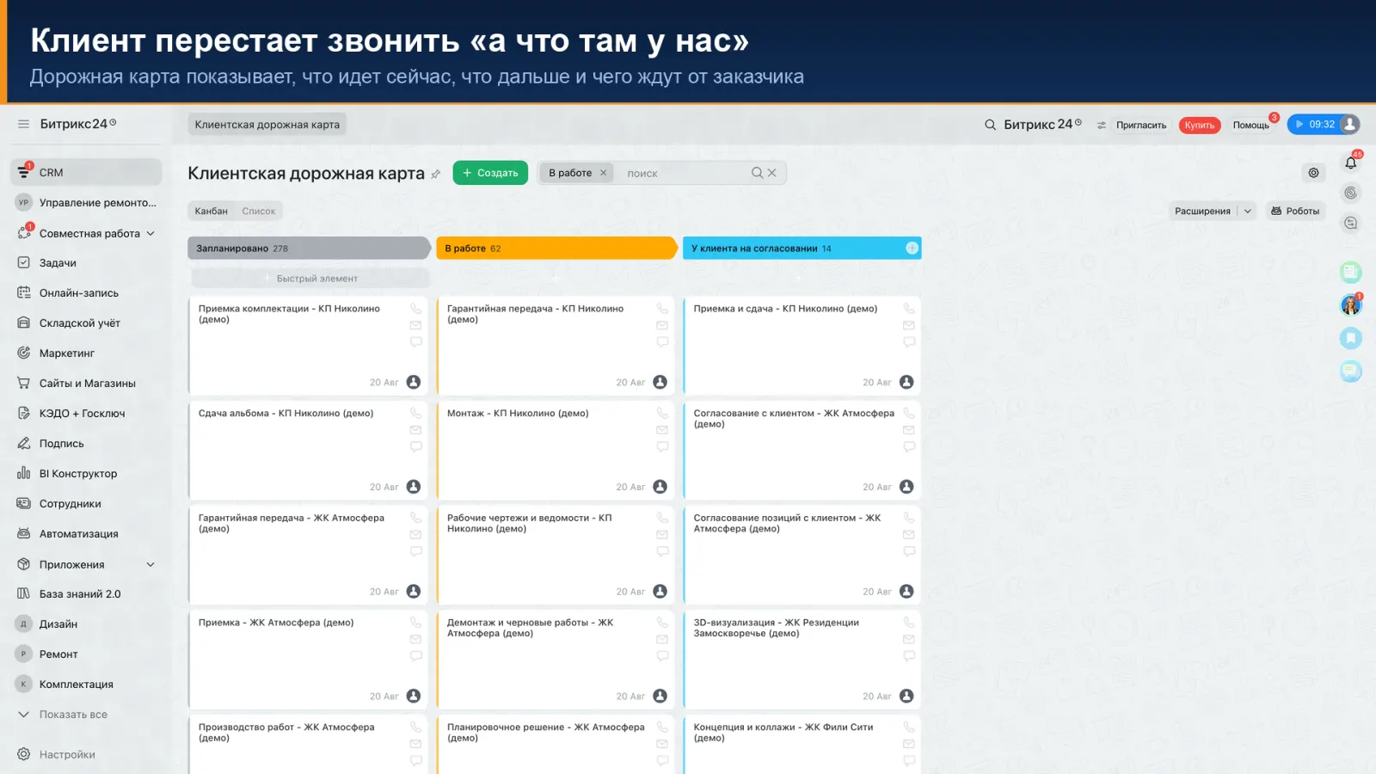Click chat icon on Приемка - ЖК Атмосфера card
The height and width of the screenshot is (774, 1376).
pyautogui.click(x=416, y=656)
